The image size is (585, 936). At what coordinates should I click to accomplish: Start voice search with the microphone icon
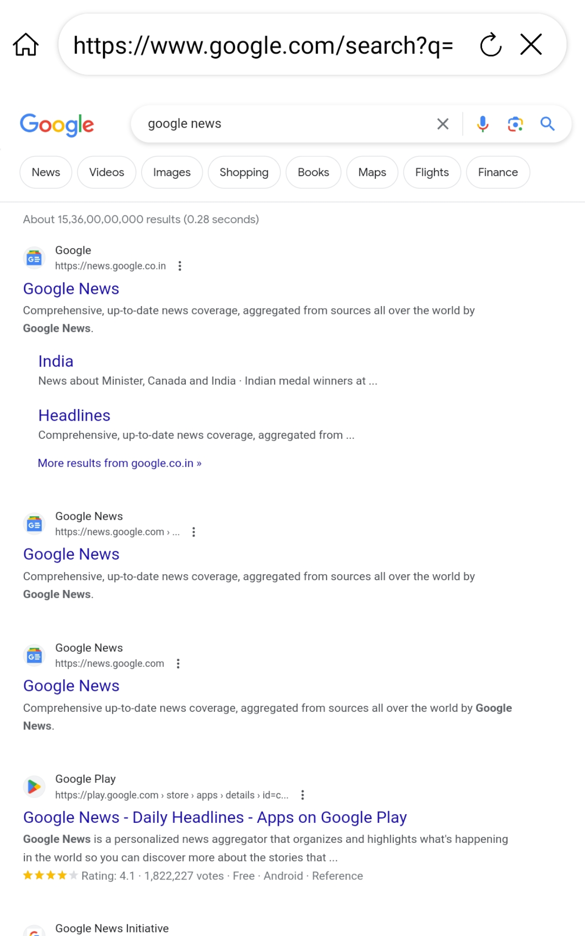click(x=483, y=124)
